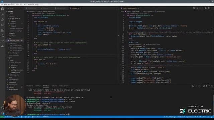
Task: Open the Live Share activity icon
Action: pyautogui.click(x=3, y=41)
